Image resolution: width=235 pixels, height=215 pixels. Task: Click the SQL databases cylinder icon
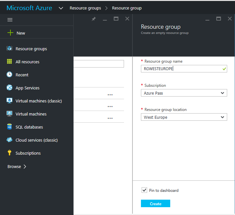pos(9,127)
